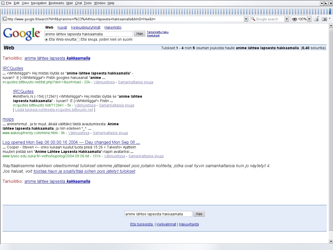Open the 'Etsi tuloksista' link

point(142,224)
